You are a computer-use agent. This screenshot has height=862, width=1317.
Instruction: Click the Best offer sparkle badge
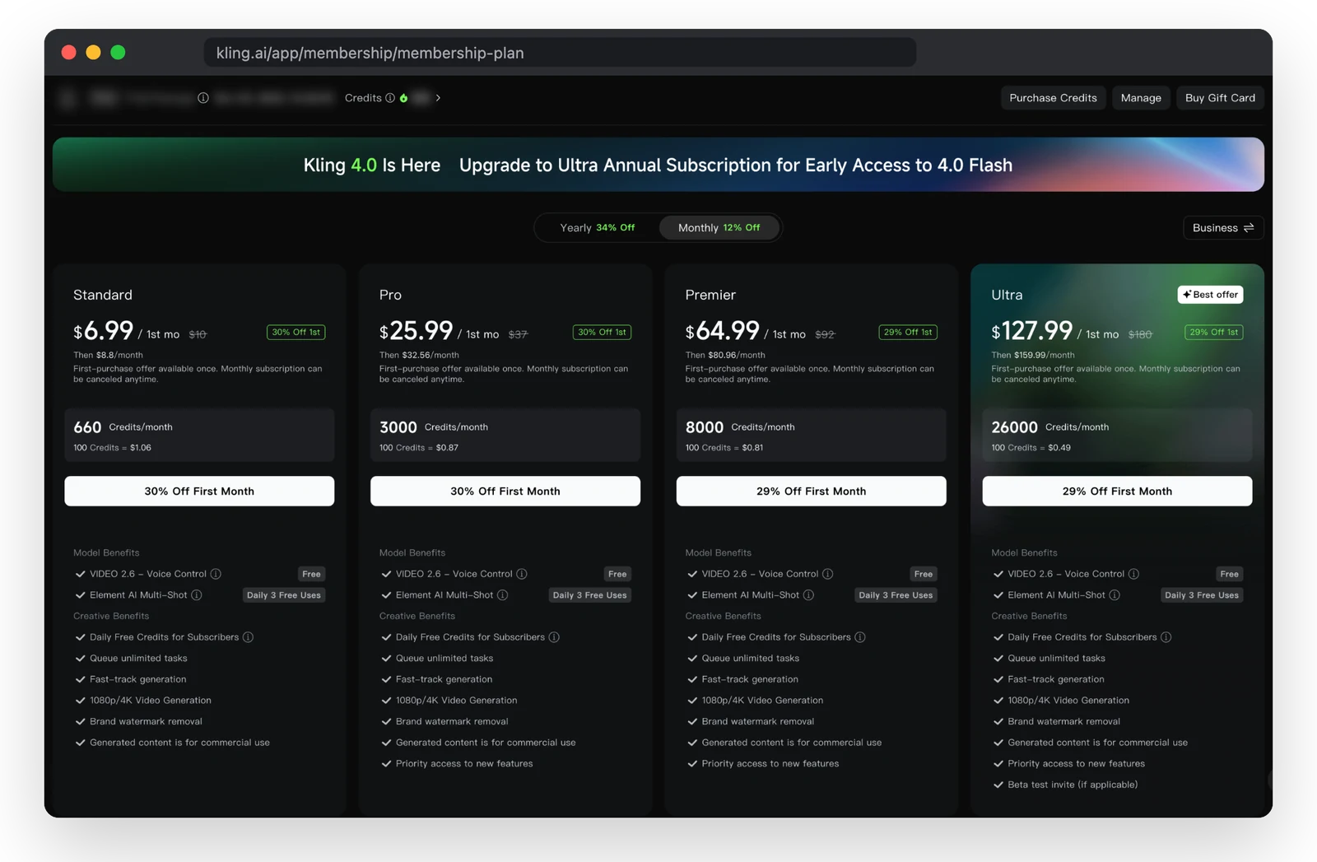[1210, 295]
